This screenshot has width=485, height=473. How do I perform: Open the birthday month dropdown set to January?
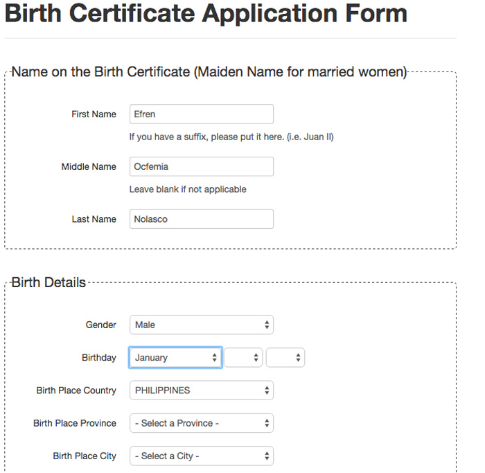click(x=175, y=358)
